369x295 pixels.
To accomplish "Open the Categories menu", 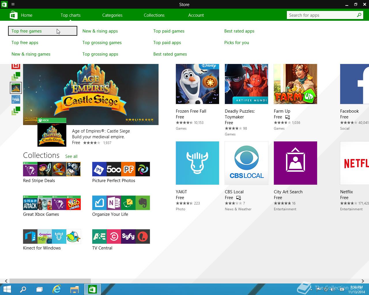I will tap(112, 15).
